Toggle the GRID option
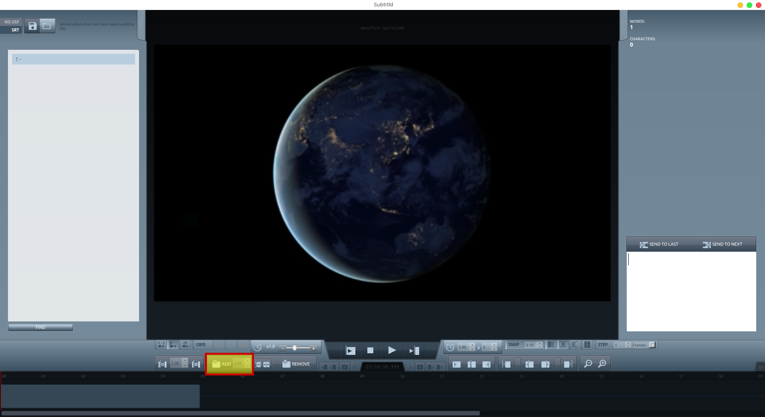This screenshot has width=765, height=417. 201,345
